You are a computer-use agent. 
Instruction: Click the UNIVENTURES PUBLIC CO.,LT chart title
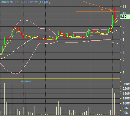(22, 2)
